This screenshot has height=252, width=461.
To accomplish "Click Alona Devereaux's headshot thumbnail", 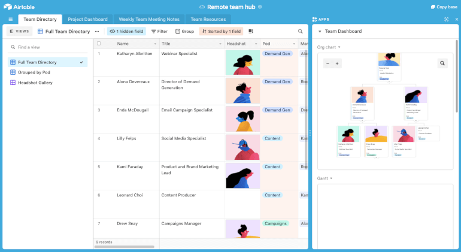I will 242,90.
